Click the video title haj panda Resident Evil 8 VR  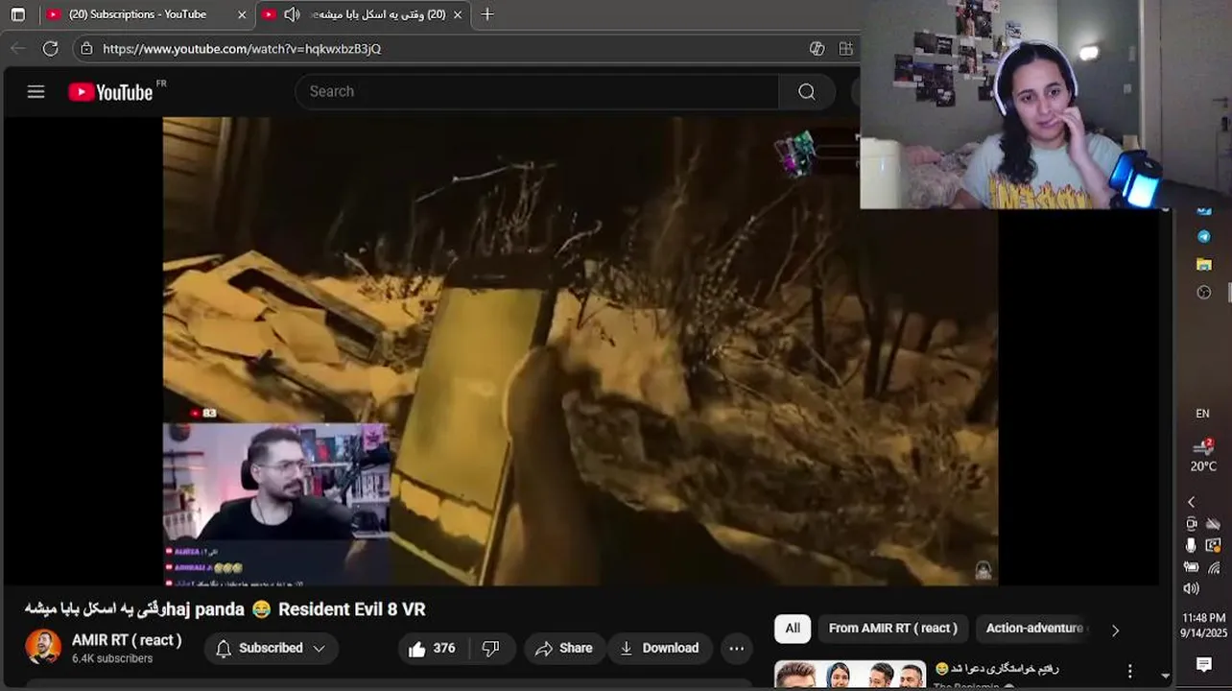point(225,609)
